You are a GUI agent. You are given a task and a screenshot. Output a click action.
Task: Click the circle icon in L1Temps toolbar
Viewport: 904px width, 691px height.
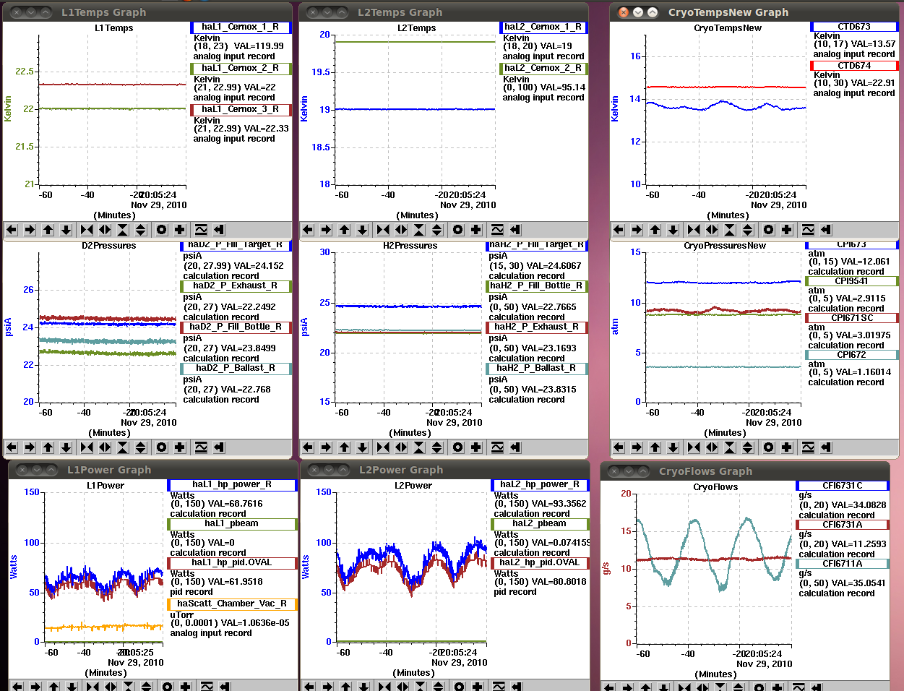coord(162,230)
